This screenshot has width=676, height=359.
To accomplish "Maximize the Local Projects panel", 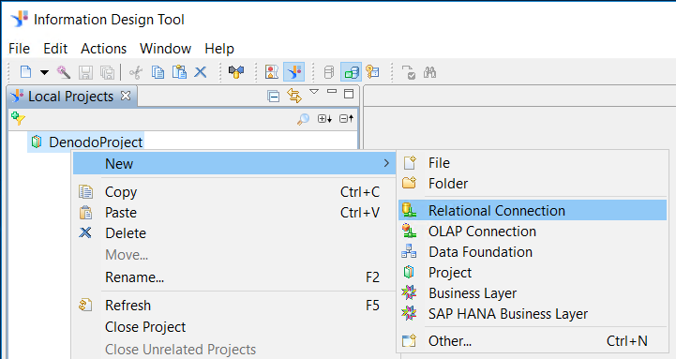I will pos(349,94).
